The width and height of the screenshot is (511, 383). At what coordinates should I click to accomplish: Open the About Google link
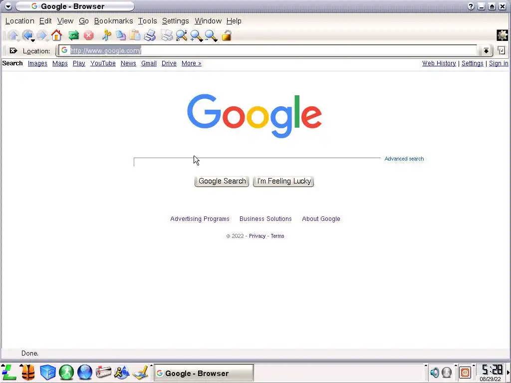pos(321,219)
